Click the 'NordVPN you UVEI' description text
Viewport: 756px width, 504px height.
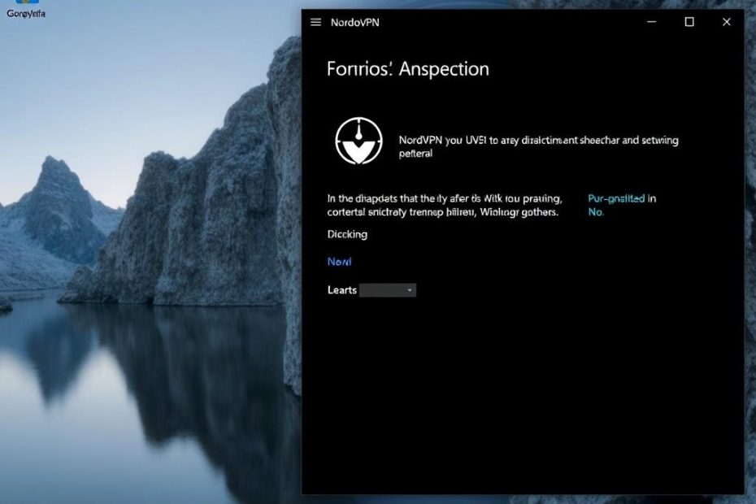(x=539, y=146)
